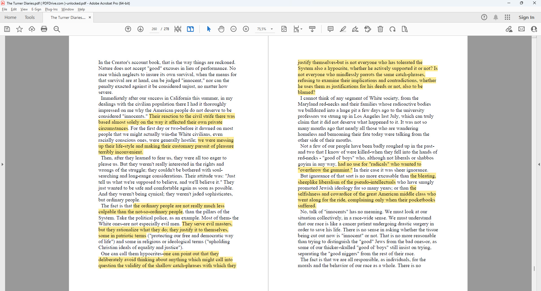Delete the page using the trash icon

[x=380, y=29]
